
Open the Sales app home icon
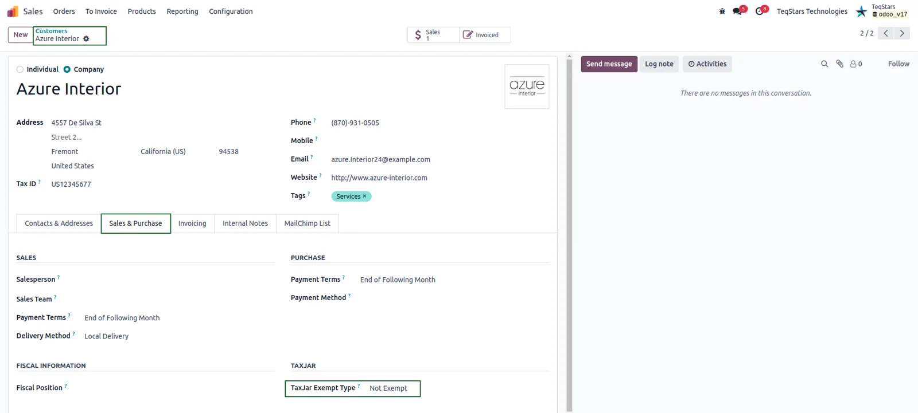pyautogui.click(x=13, y=11)
